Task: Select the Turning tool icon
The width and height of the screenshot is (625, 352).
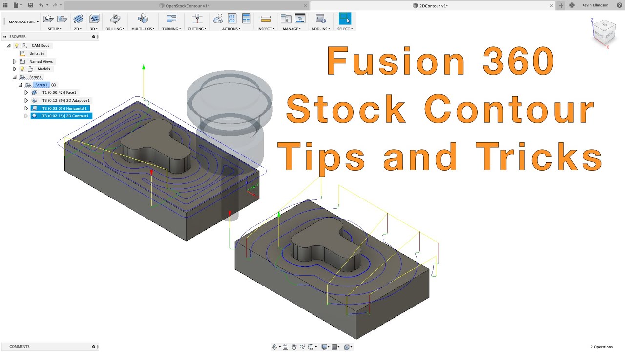Action: 171,19
